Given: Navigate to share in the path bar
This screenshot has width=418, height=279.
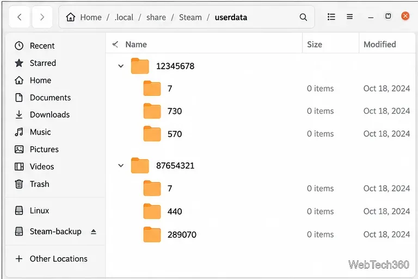Looking at the screenshot, I should 156,17.
